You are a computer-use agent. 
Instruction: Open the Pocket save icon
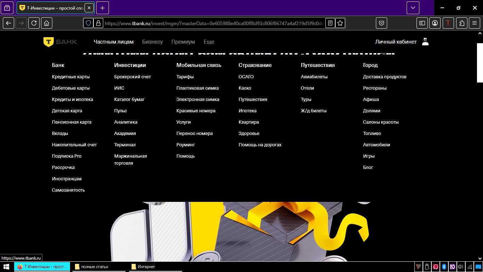382,23
